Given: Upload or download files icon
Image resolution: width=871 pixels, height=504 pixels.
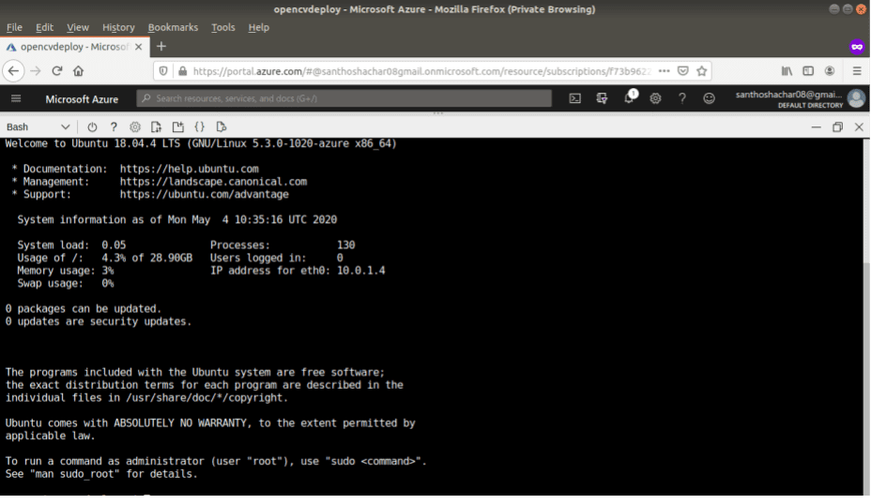Looking at the screenshot, I should click(x=156, y=127).
